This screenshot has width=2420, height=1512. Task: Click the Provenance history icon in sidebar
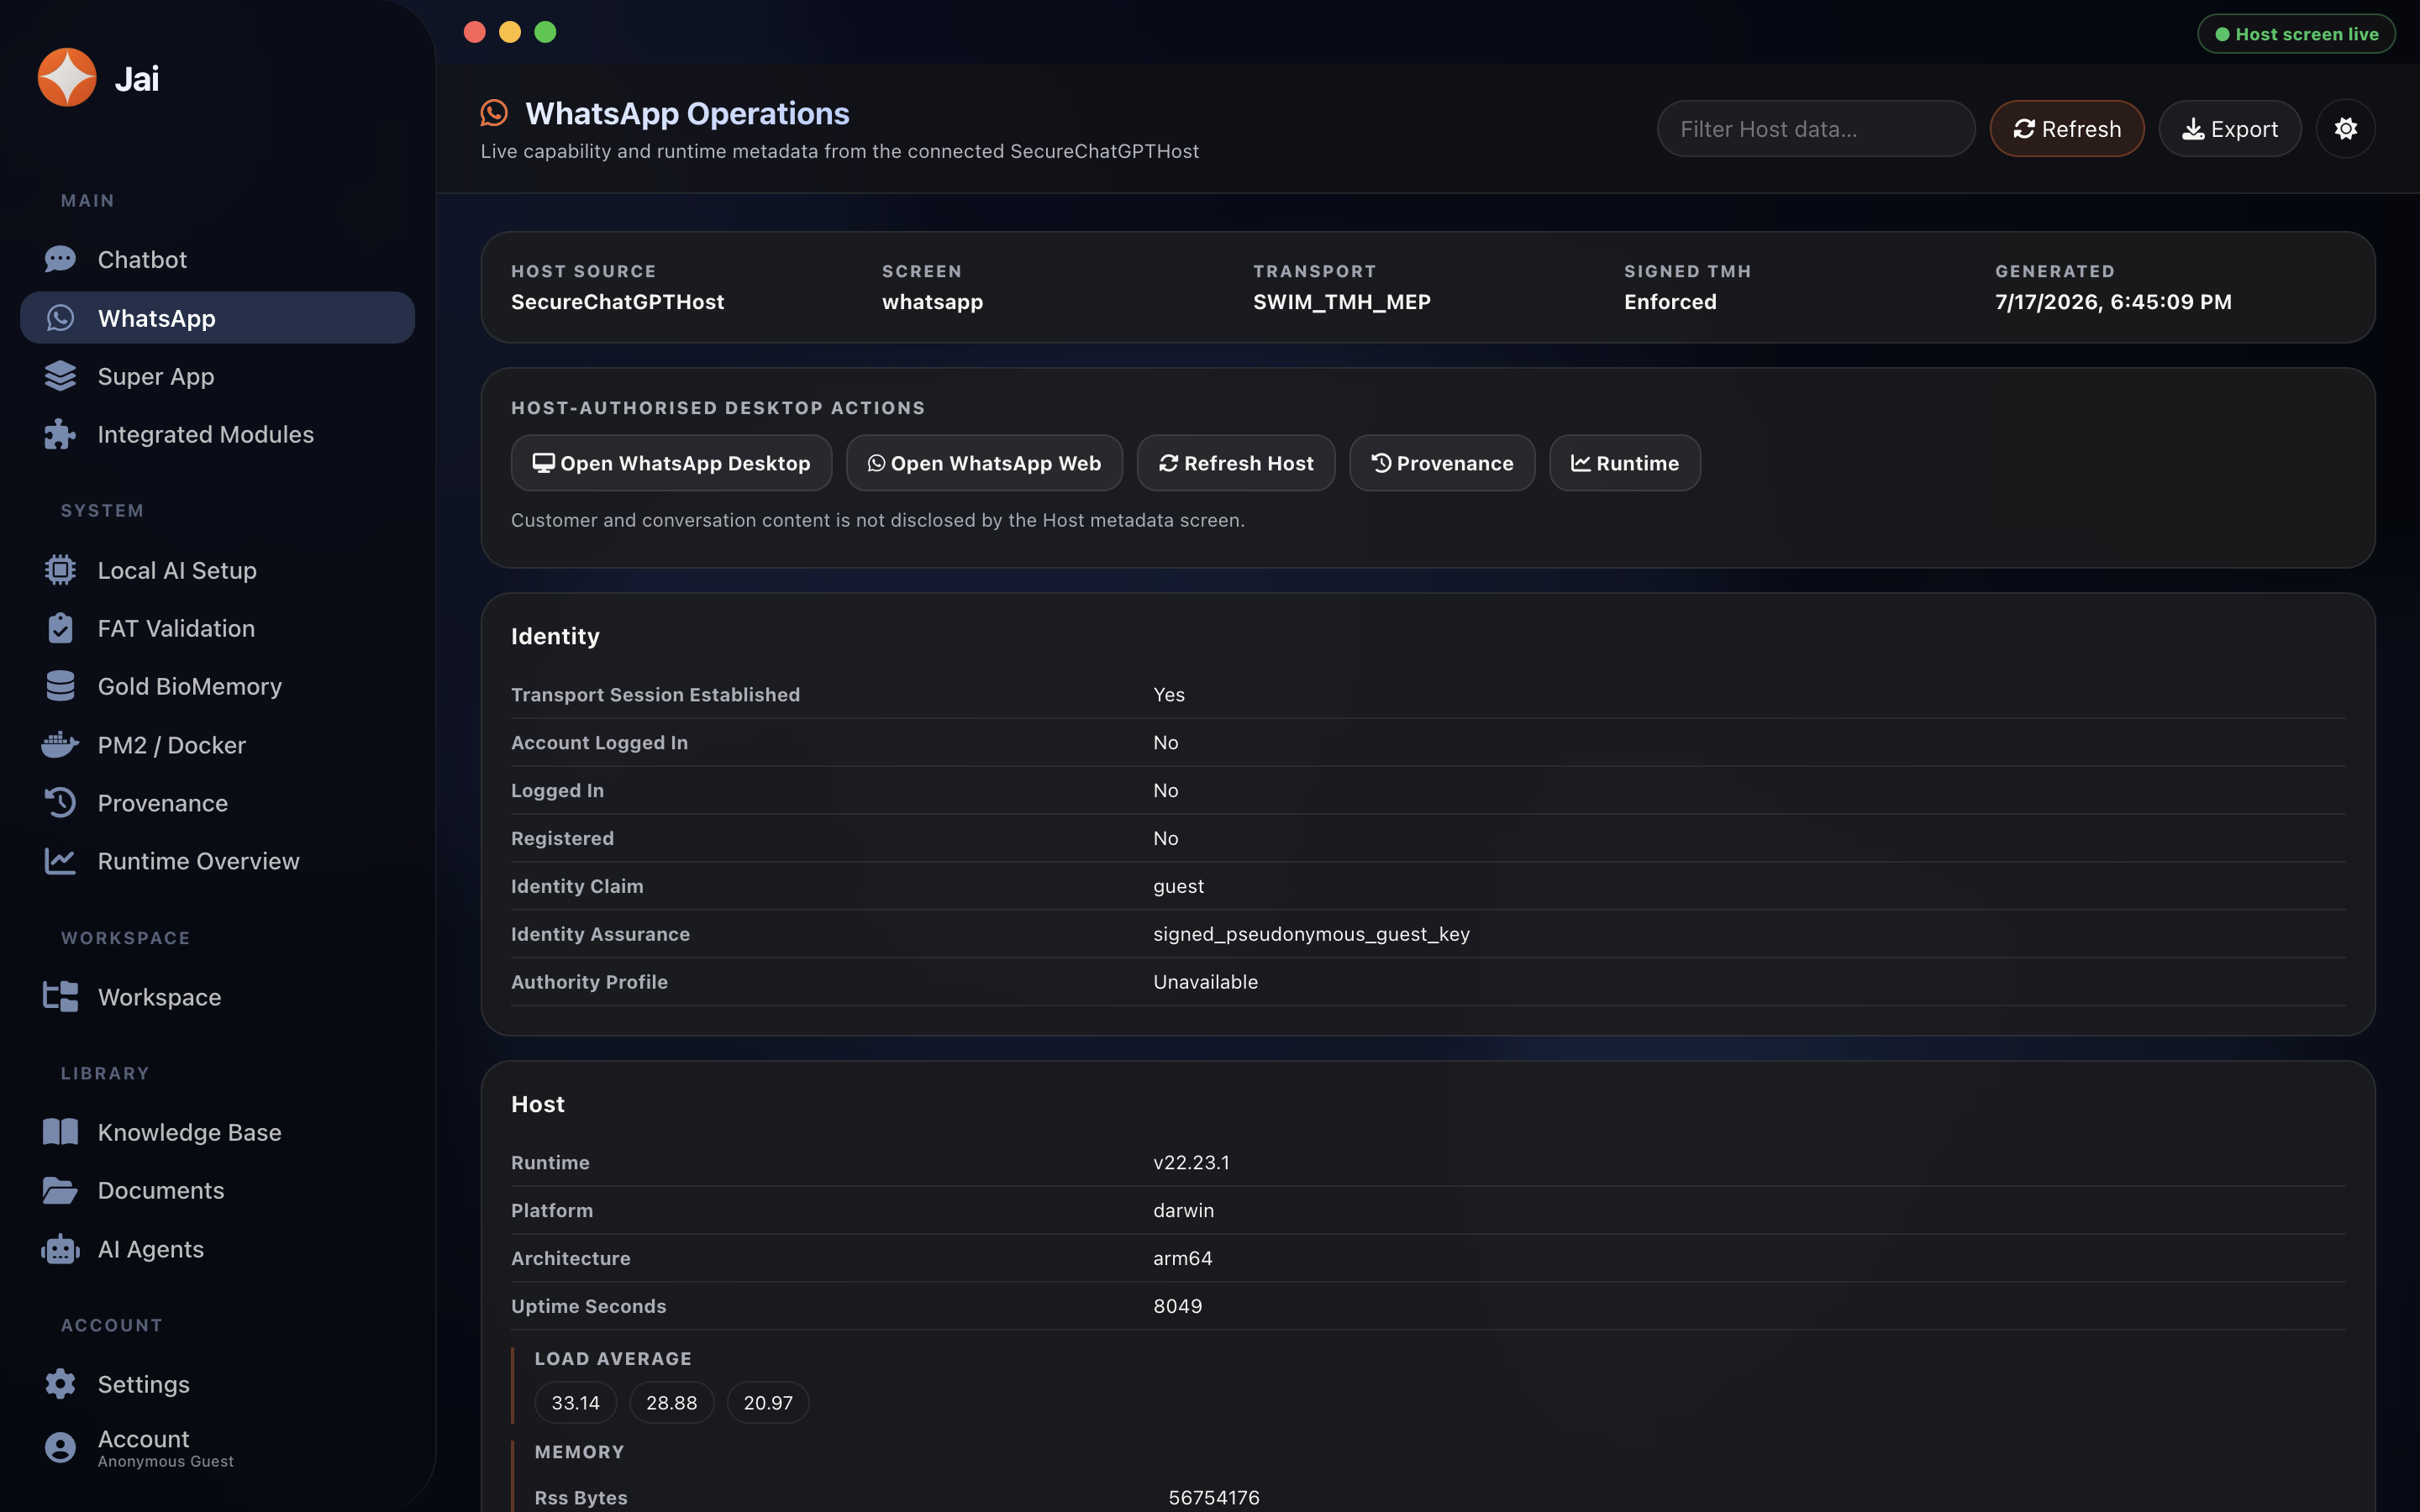coord(60,803)
